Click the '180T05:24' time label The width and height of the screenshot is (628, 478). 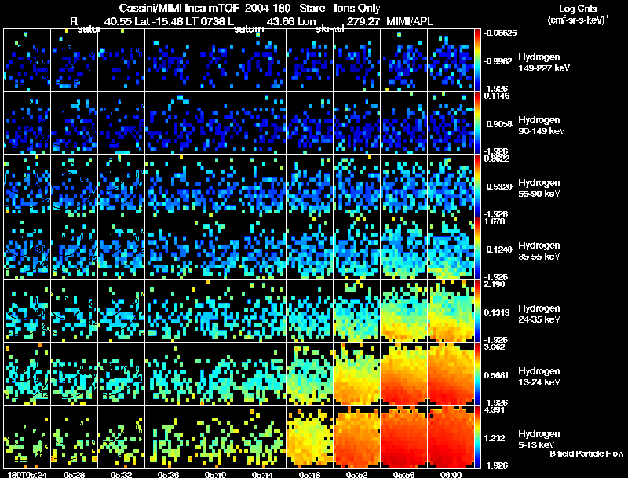pos(27,474)
